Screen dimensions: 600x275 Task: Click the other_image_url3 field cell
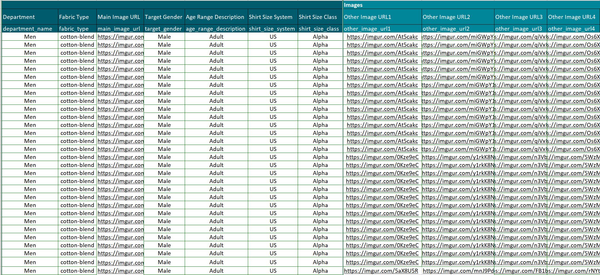(521, 29)
